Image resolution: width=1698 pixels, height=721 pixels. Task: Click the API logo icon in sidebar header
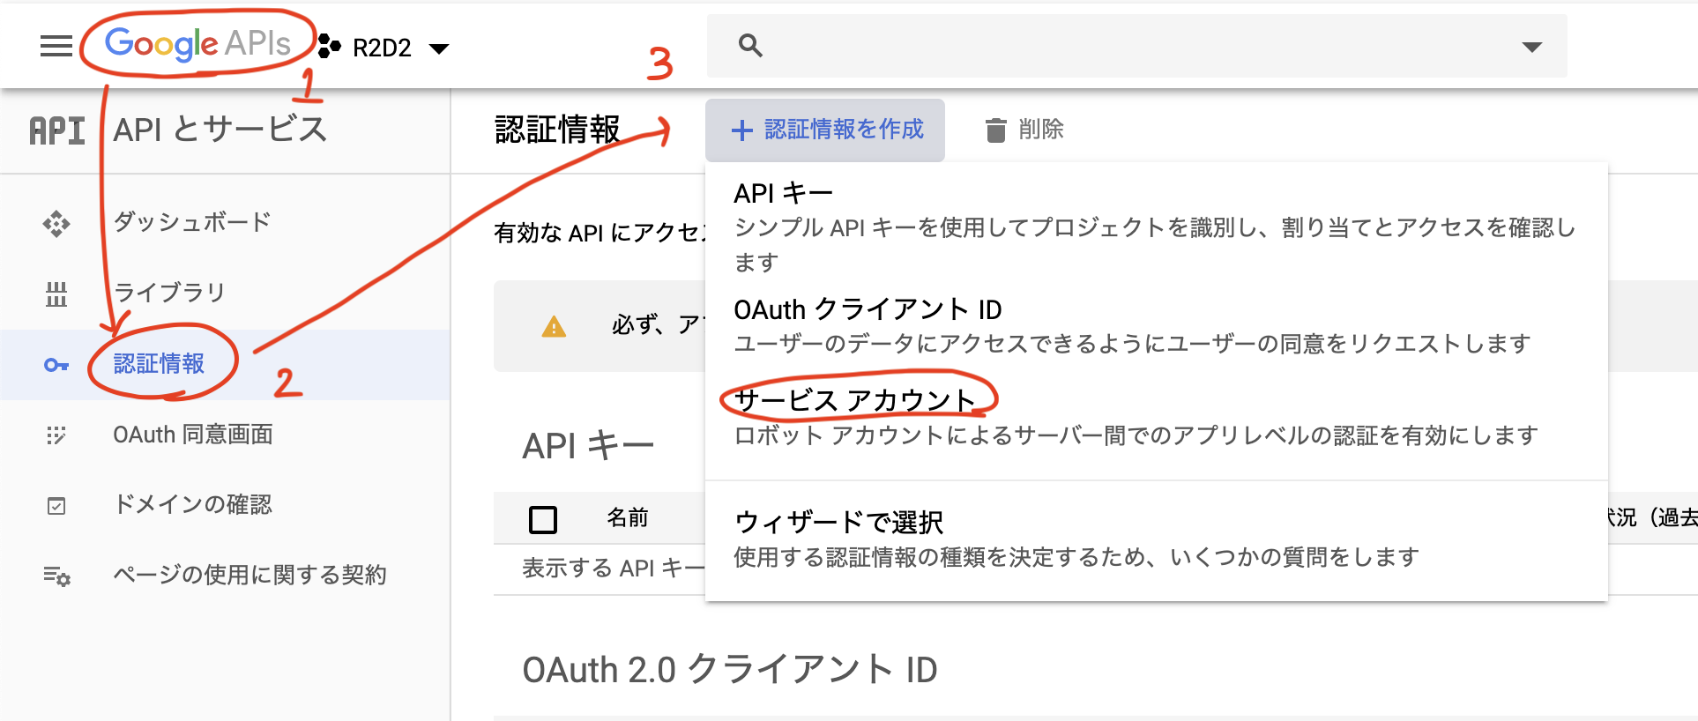pos(57,130)
